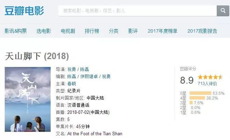Open the 电视剧 navigation tab
230x140 pixels.
pyautogui.click(x=68, y=31)
